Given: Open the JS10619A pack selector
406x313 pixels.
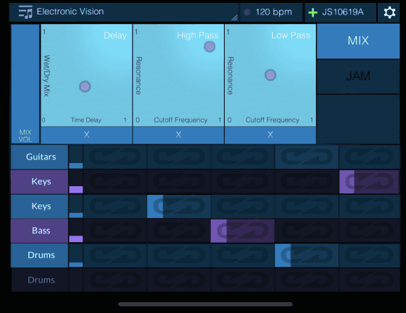Looking at the screenshot, I should click(x=340, y=12).
